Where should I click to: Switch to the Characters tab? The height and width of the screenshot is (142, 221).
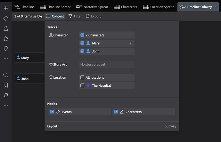click(x=125, y=7)
